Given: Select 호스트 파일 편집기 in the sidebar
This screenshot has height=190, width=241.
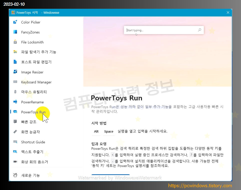Looking at the screenshot, I should 36,62.
